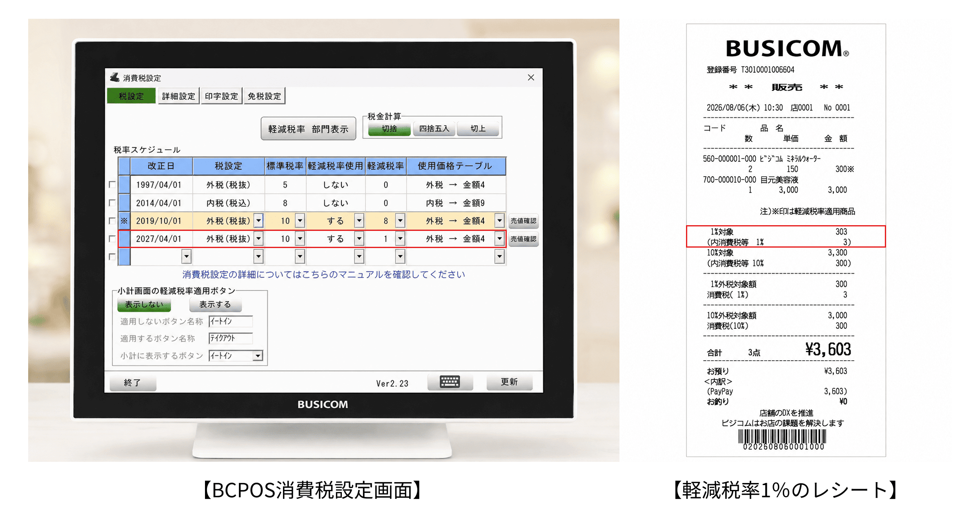Tick the checkbox for row 2019/10/01
The width and height of the screenshot is (980, 514).
point(112,221)
